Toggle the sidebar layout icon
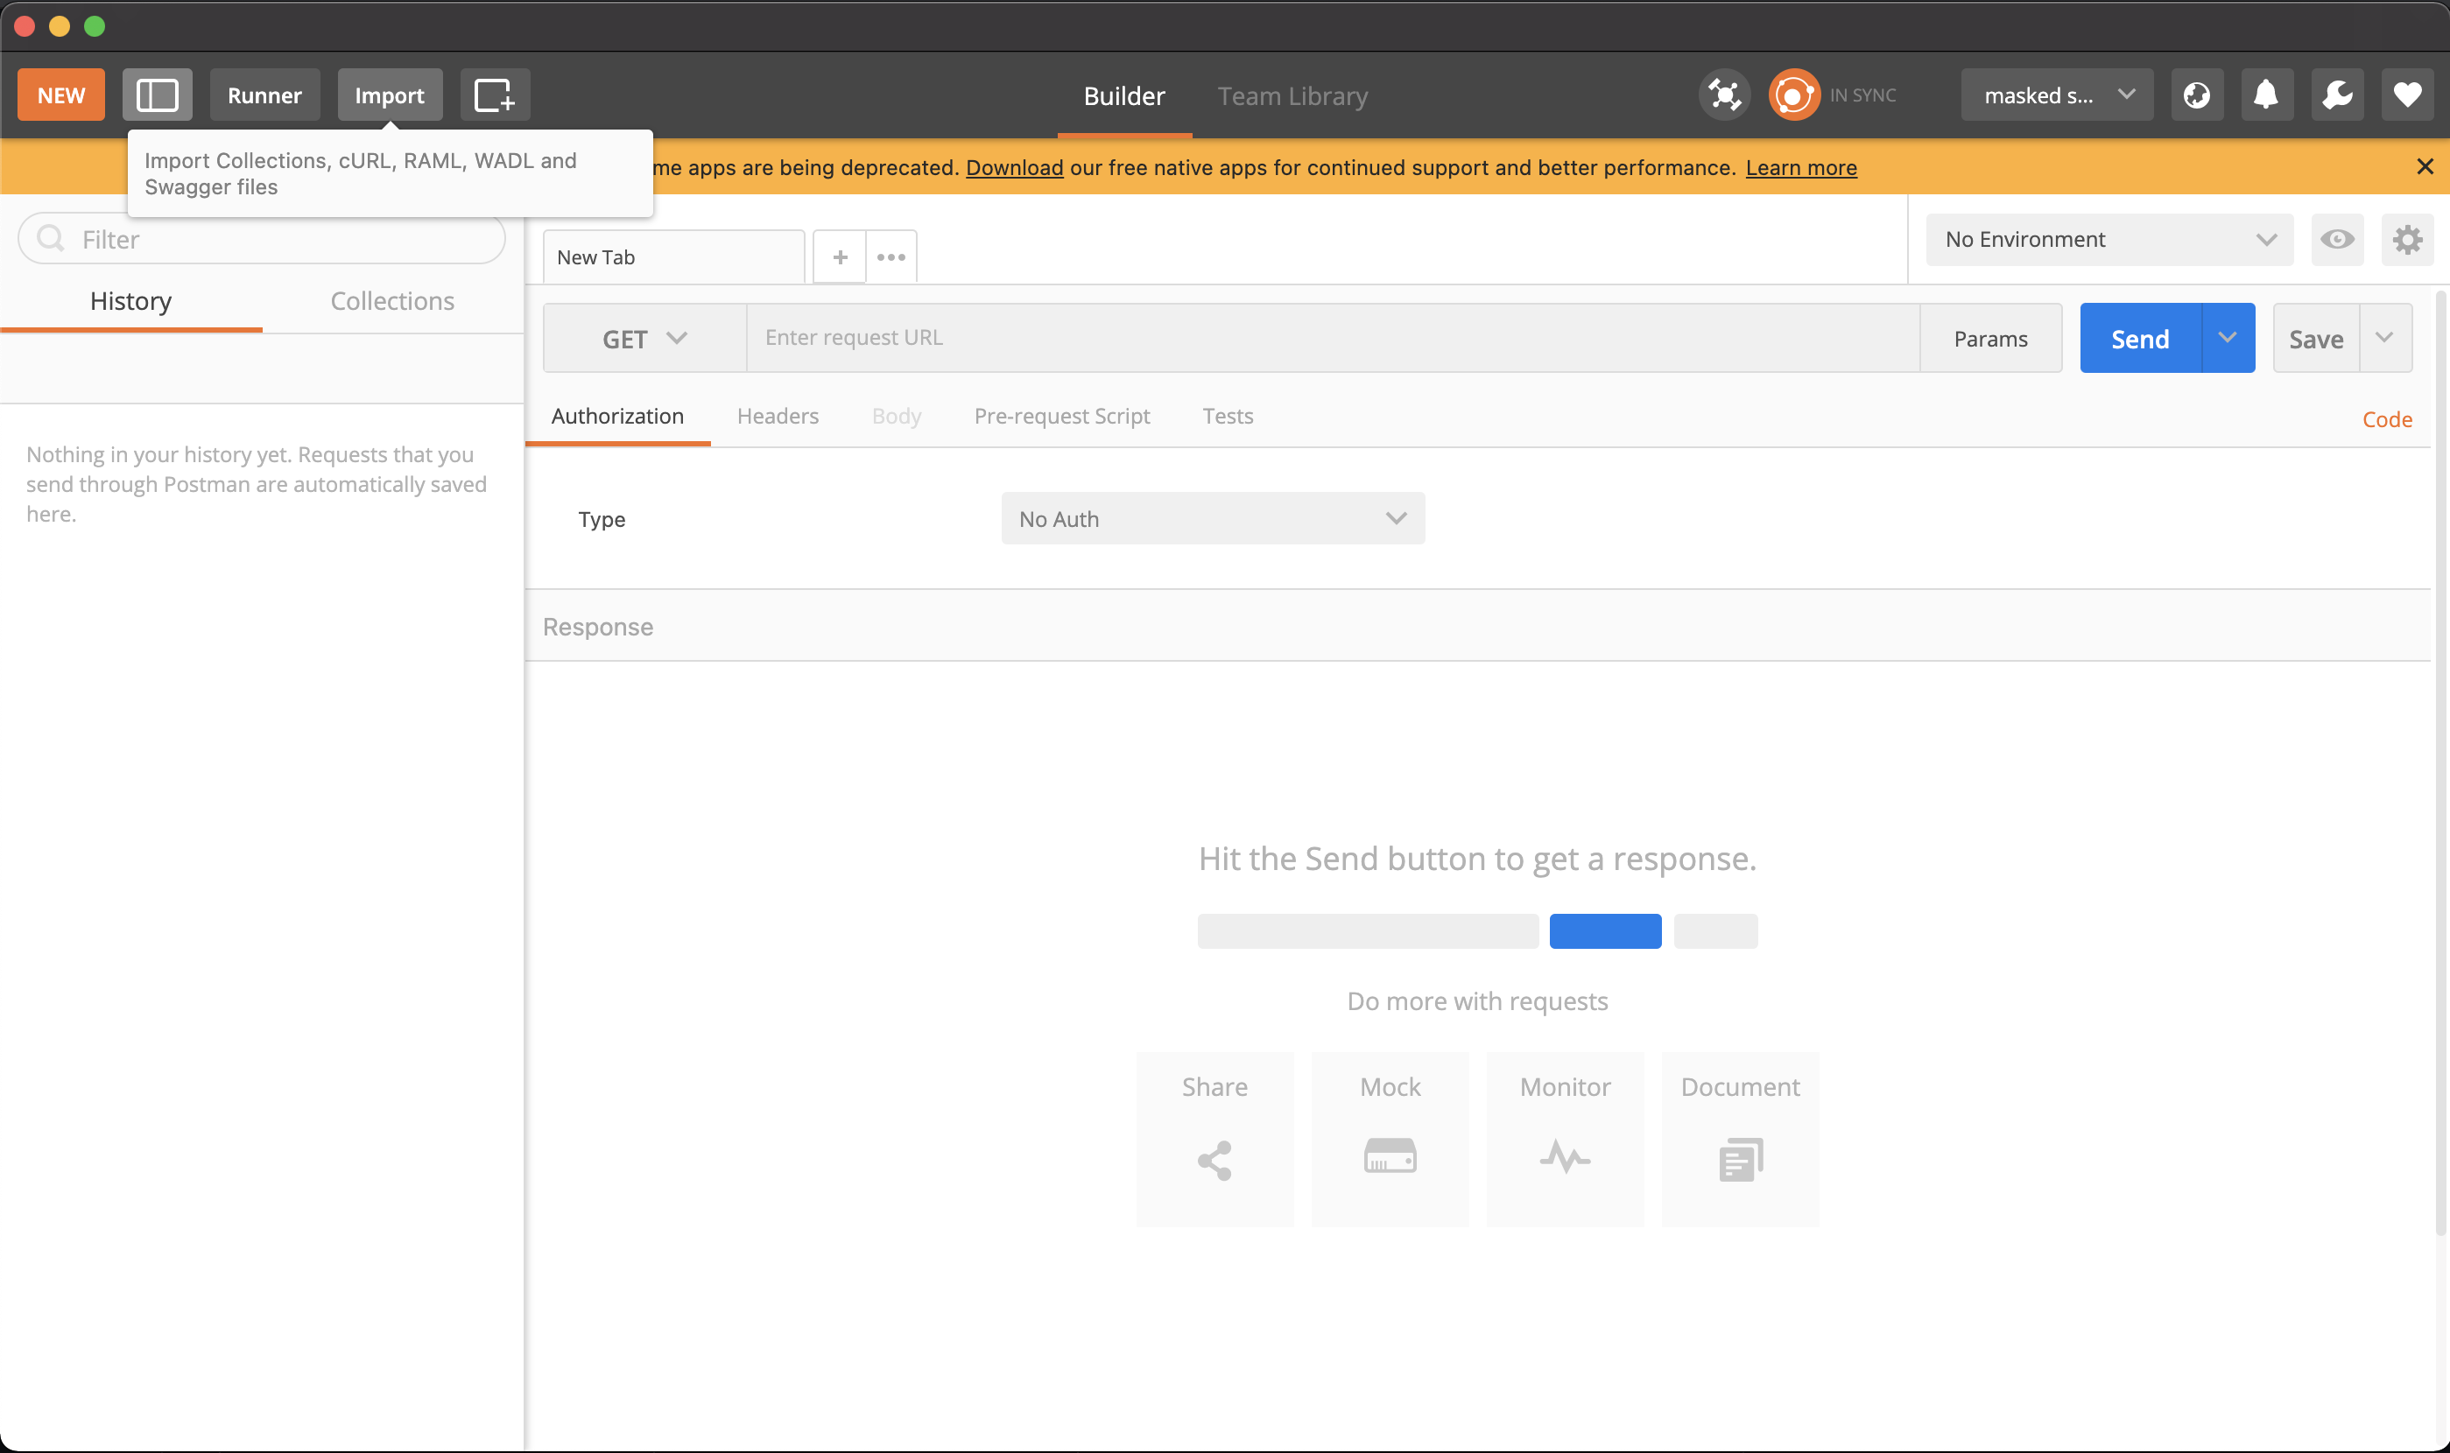Viewport: 2450px width, 1453px height. 157,95
